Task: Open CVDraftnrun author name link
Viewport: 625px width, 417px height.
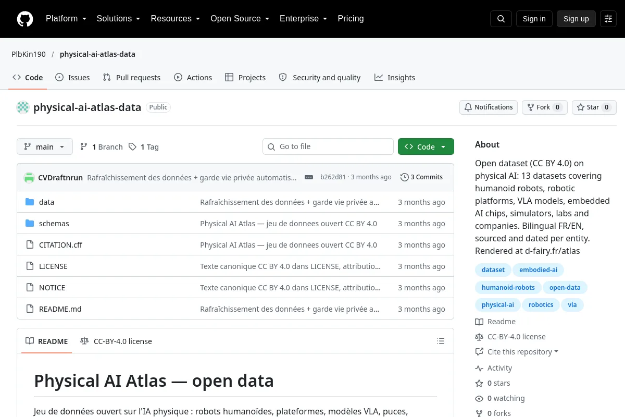Action: click(60, 178)
